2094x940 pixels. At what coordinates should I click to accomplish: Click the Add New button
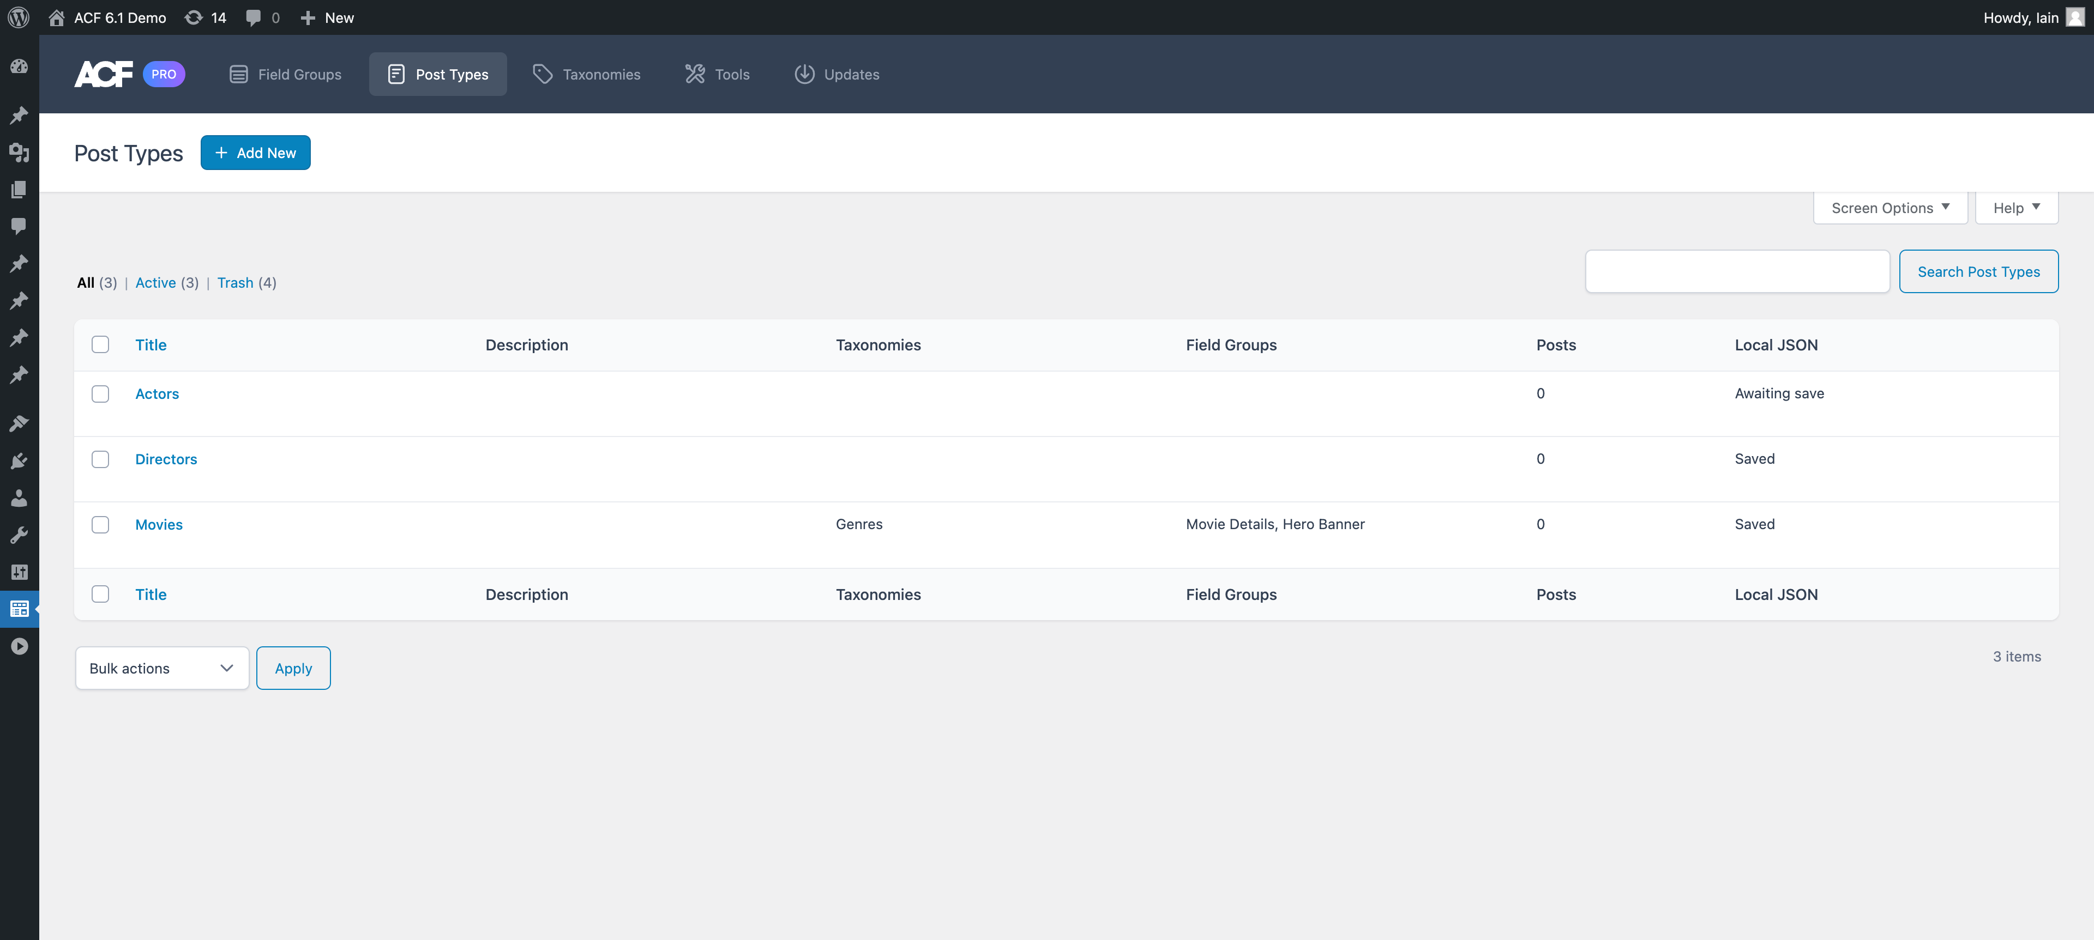[x=255, y=152]
